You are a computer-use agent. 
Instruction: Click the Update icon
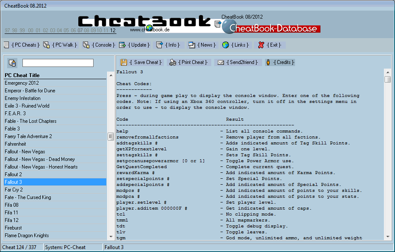coord(122,45)
